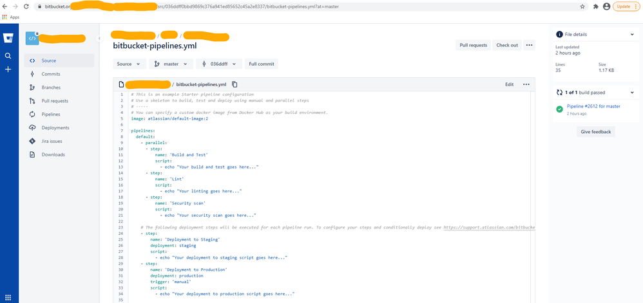Image resolution: width=643 pixels, height=303 pixels.
Task: Click the Jira issues diamond icon
Action: tap(32, 142)
